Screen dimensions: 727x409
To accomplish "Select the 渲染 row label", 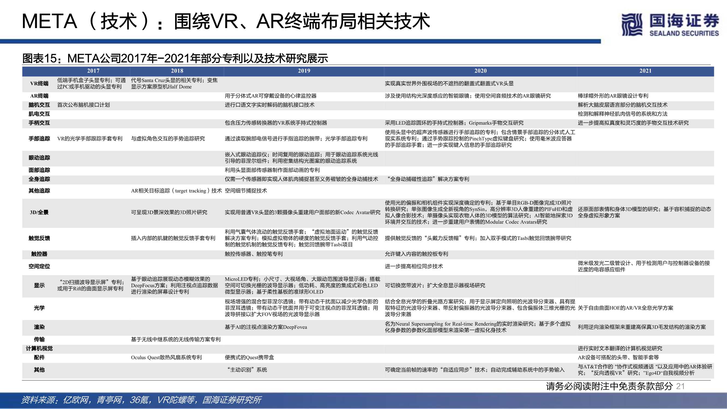I will pos(39,327).
